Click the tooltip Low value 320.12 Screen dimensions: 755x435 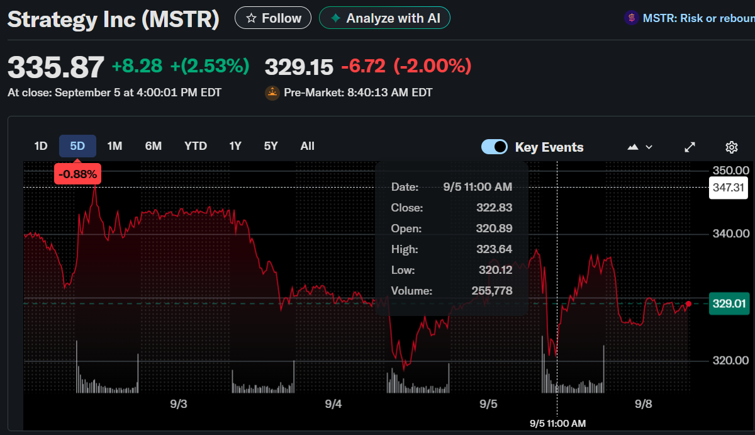point(495,270)
